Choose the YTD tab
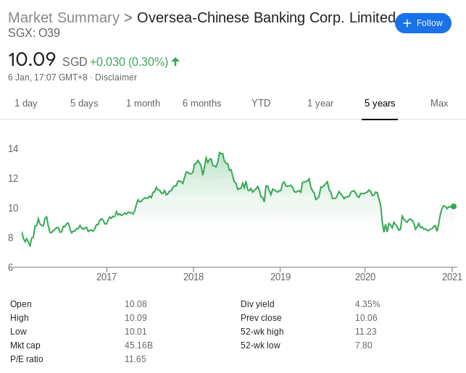 (261, 103)
